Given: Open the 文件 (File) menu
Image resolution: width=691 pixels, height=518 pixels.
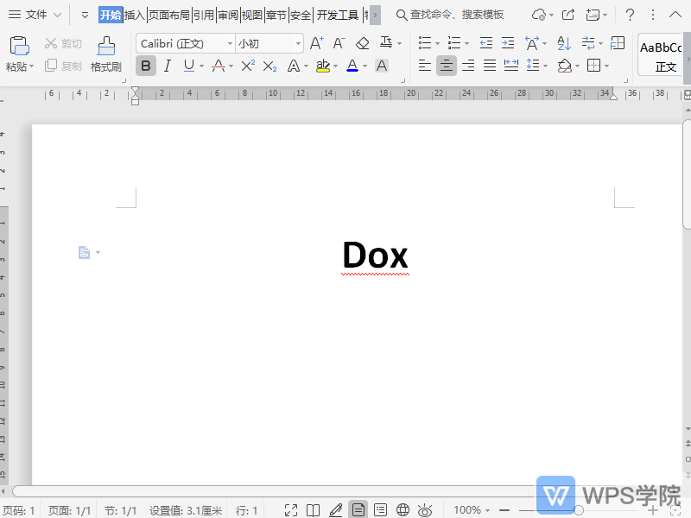Looking at the screenshot, I should pyautogui.click(x=36, y=15).
